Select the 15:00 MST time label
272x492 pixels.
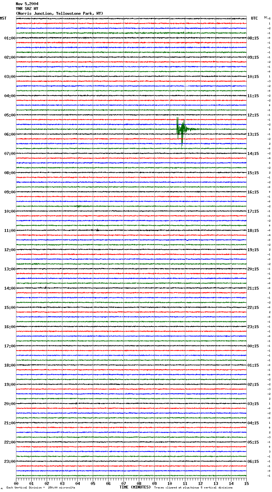[x=10, y=308]
